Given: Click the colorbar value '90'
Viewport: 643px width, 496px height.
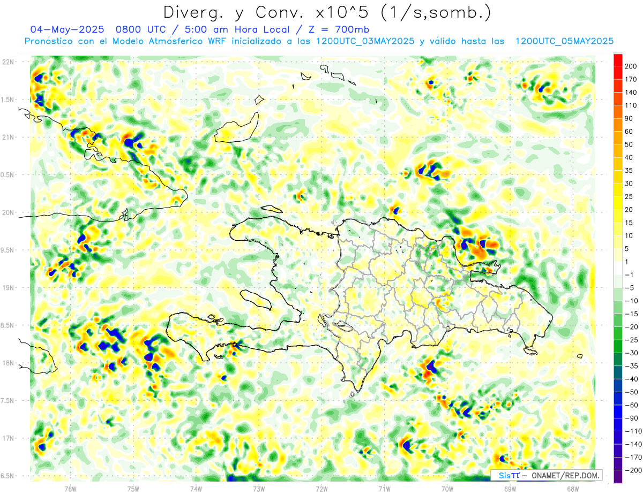Looking at the screenshot, I should pyautogui.click(x=629, y=118).
